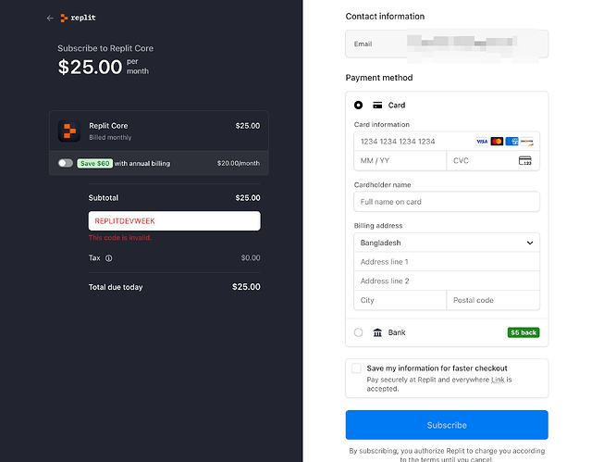Click the Tax info icon
Screen dimensions: 616x462
click(x=108, y=258)
